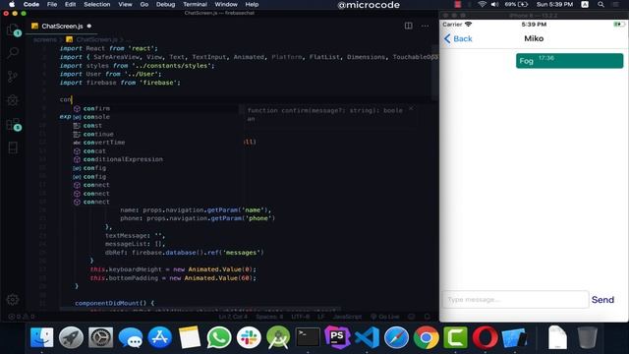This screenshot has height=354, width=629.
Task: Open the JavaScript language mode picker
Action: coord(347,317)
